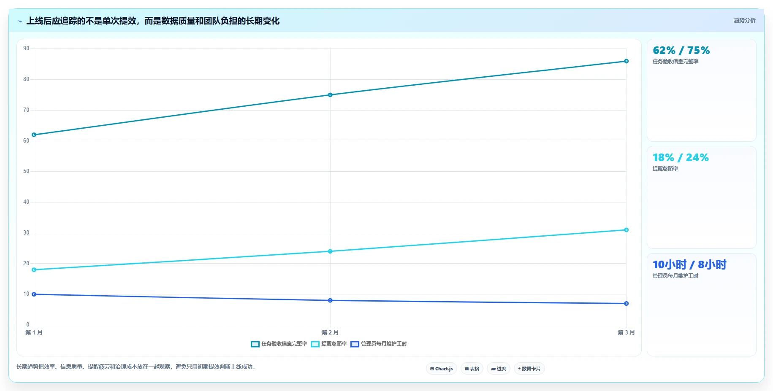This screenshot has width=773, height=391.
Task: Click the 第 2 月 axis label
Action: click(330, 332)
